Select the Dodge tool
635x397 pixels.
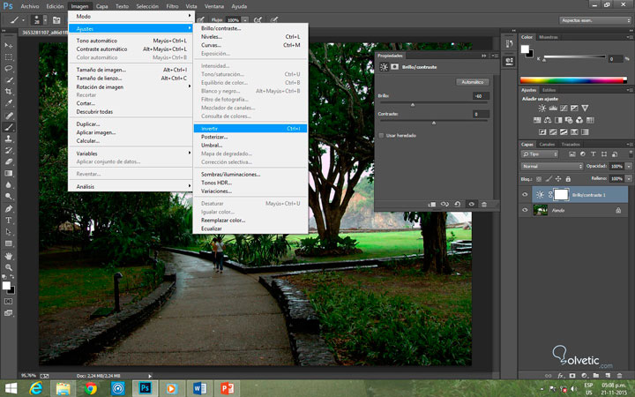[9, 197]
